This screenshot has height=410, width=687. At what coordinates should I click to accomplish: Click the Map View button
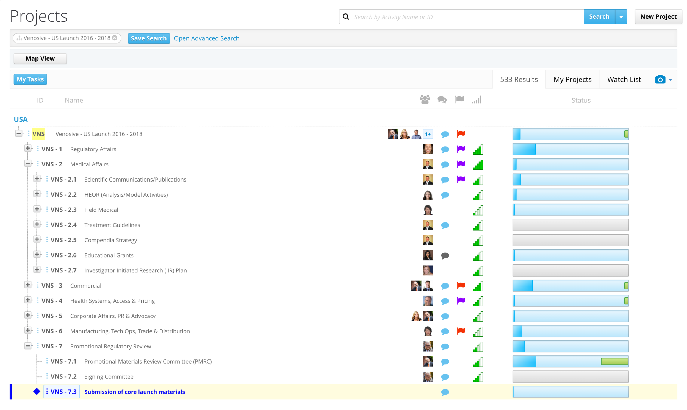tap(40, 58)
